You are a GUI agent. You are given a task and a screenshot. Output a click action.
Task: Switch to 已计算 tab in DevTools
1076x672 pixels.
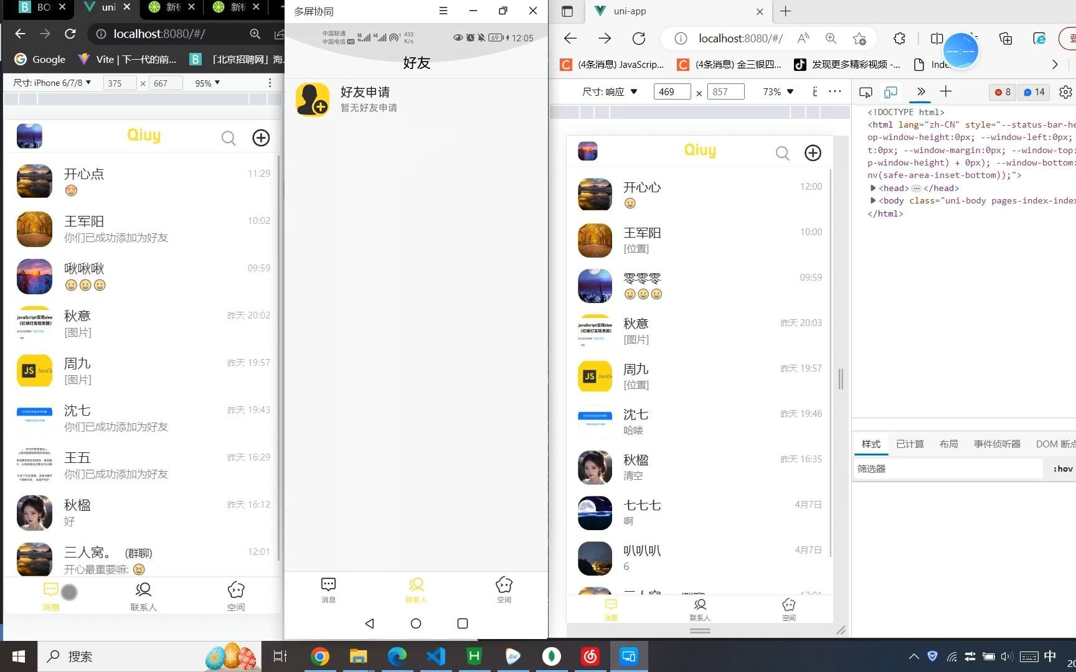tap(910, 444)
